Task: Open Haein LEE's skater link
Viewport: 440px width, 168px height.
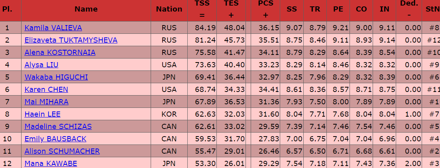Action: pos(42,114)
